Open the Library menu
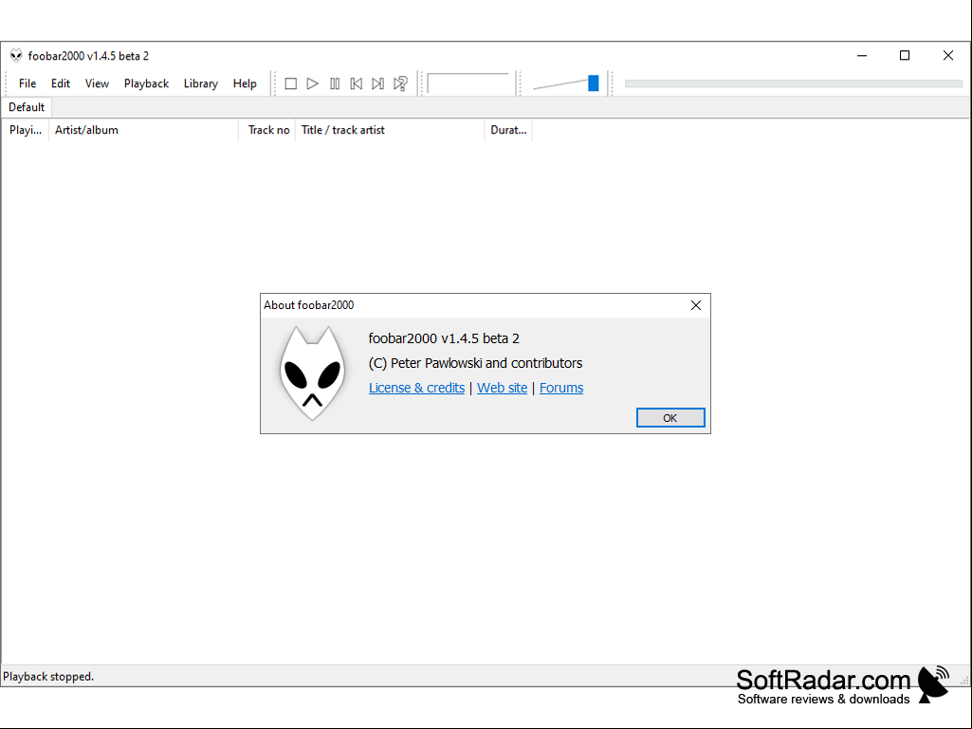 point(200,83)
